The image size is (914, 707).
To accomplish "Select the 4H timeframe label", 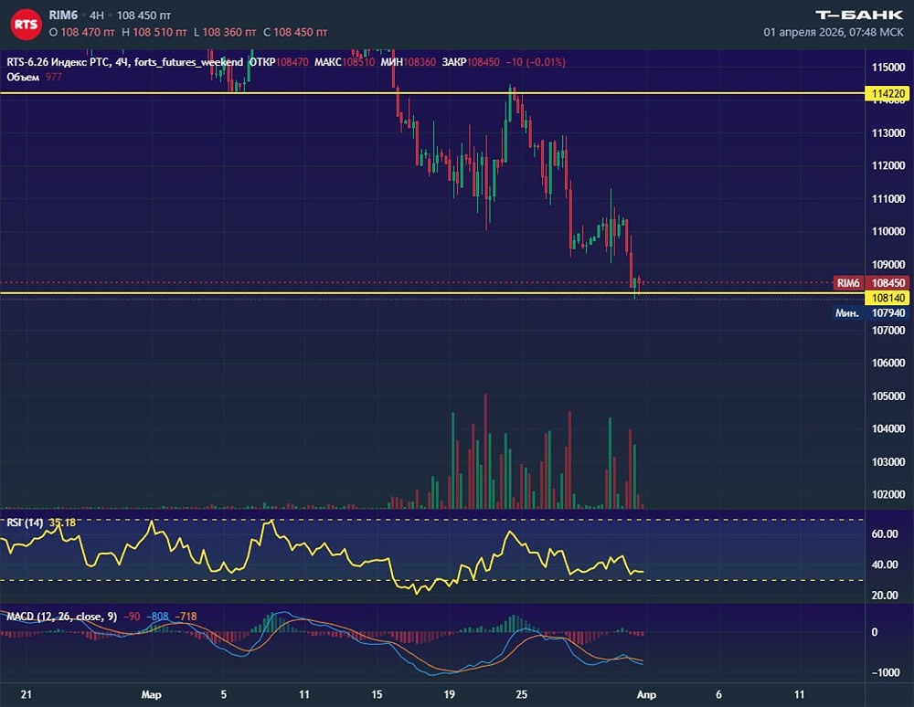I will pos(97,16).
